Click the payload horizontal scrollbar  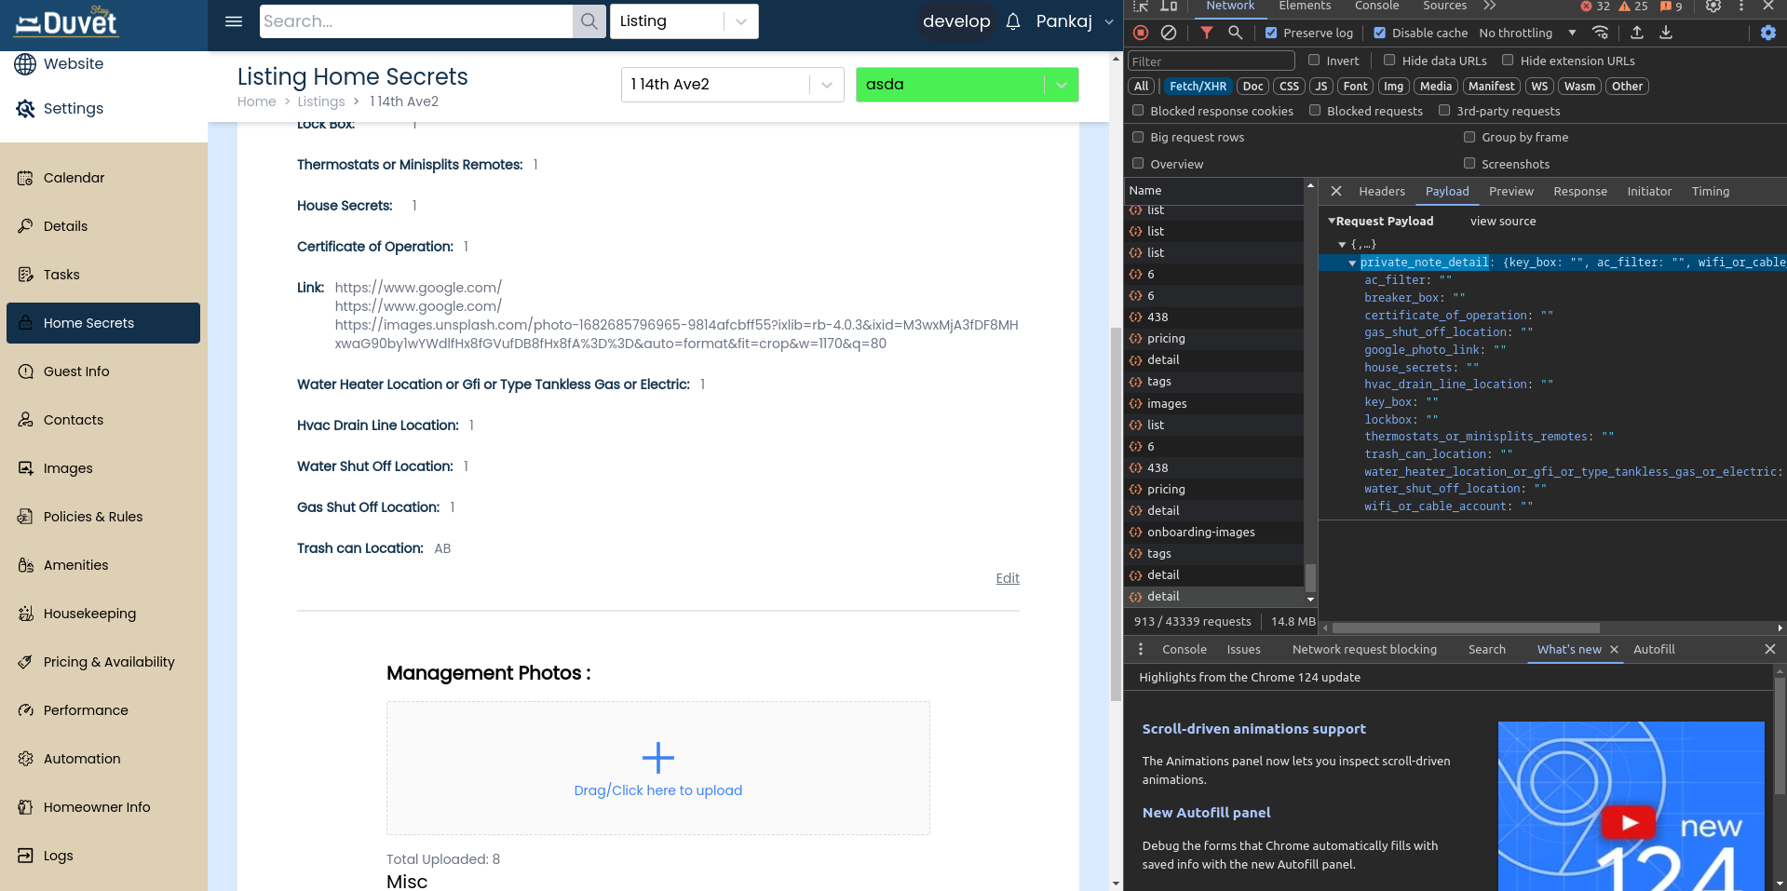[1462, 628]
